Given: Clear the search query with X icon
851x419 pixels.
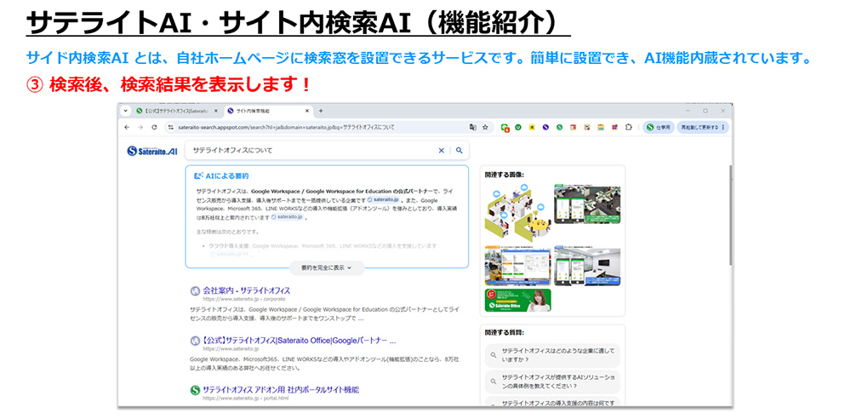Looking at the screenshot, I should pyautogui.click(x=441, y=151).
